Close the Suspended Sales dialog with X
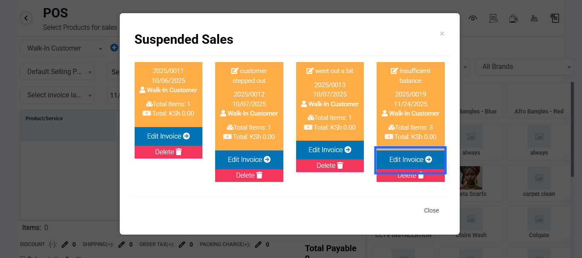 click(442, 34)
